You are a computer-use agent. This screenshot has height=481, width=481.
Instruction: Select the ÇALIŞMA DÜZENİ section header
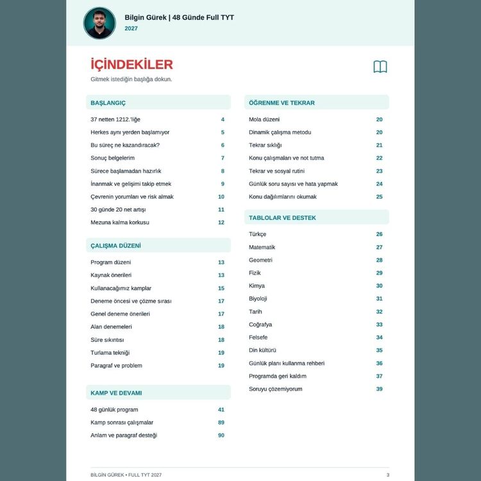pyautogui.click(x=158, y=246)
